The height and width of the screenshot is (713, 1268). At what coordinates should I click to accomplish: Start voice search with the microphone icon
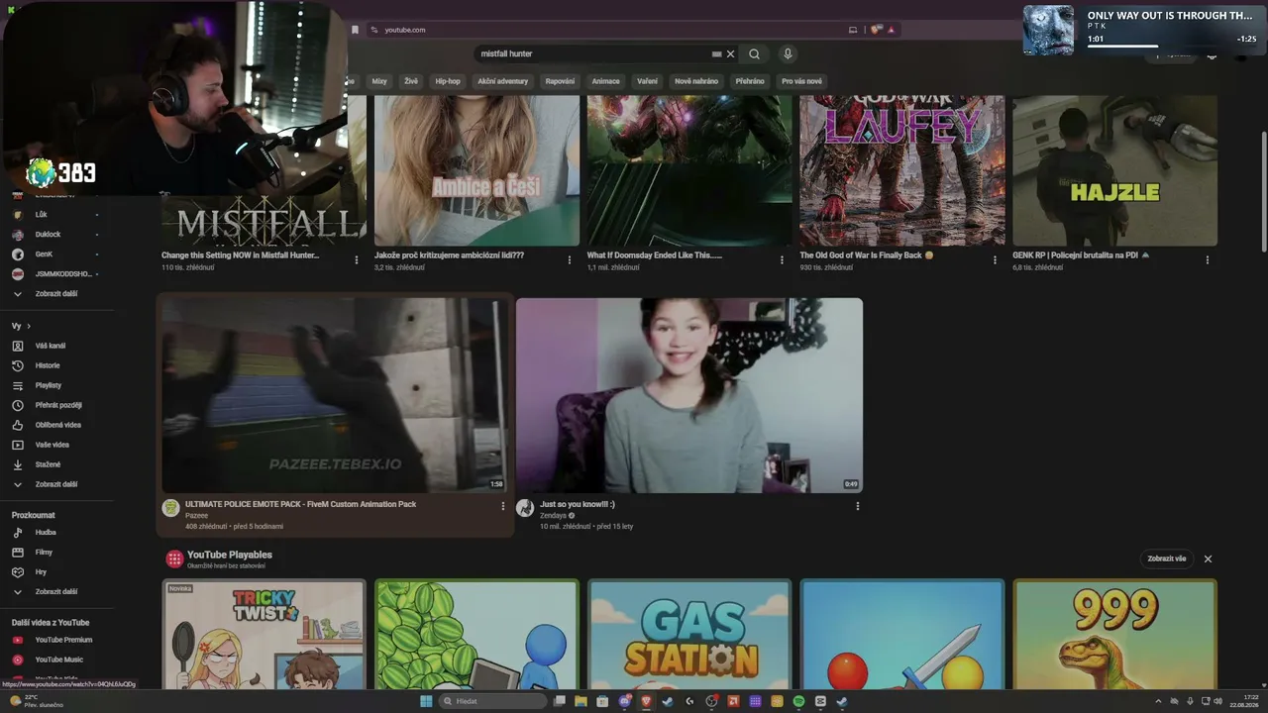(x=788, y=54)
